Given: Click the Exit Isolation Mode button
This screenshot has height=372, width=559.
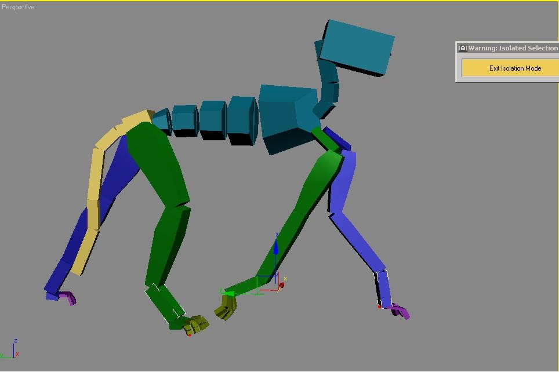Looking at the screenshot, I should (514, 68).
